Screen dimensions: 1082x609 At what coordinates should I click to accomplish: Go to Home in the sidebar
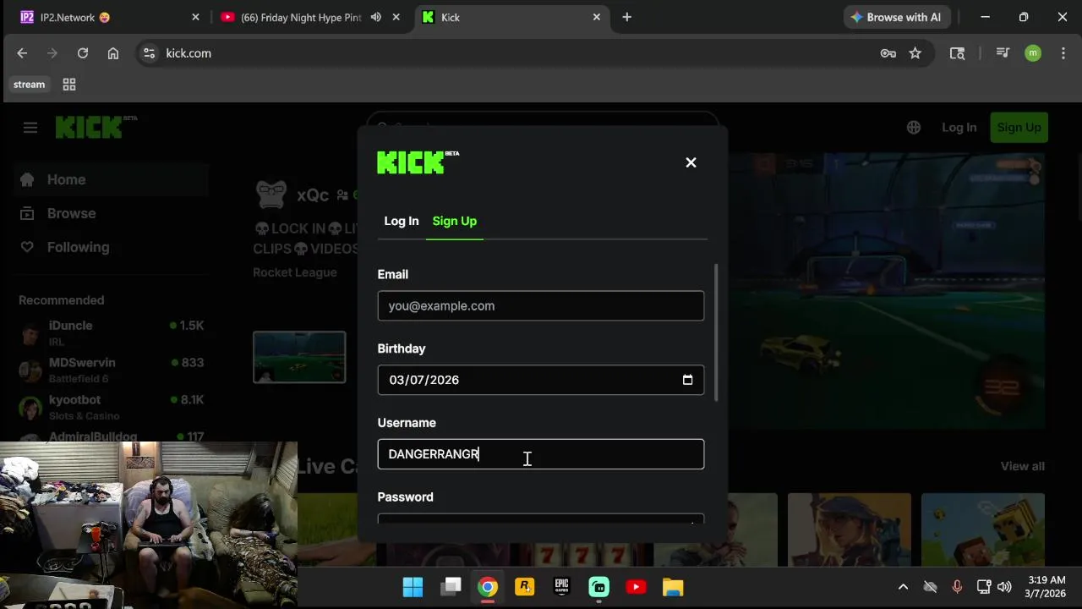click(111, 179)
